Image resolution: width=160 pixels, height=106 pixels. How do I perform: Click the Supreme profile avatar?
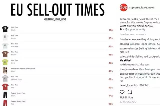click(x=124, y=7)
